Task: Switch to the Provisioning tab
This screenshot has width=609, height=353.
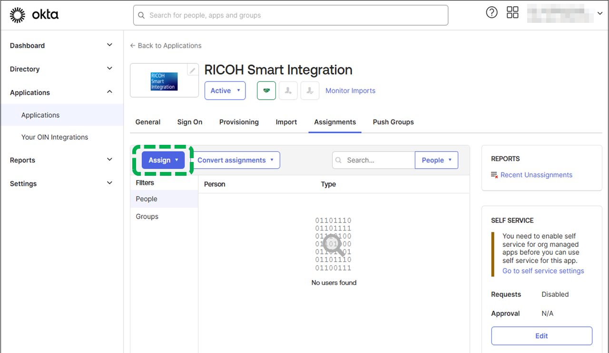Action: coord(239,122)
